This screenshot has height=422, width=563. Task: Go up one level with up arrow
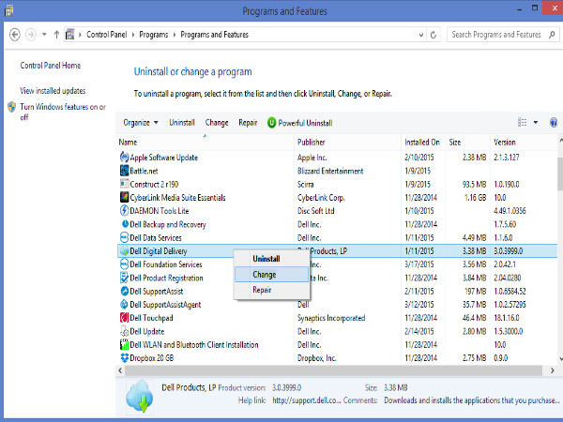[56, 35]
